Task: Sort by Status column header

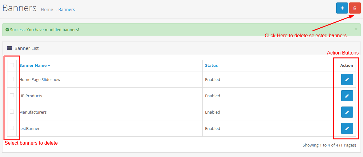Action: 211,65
